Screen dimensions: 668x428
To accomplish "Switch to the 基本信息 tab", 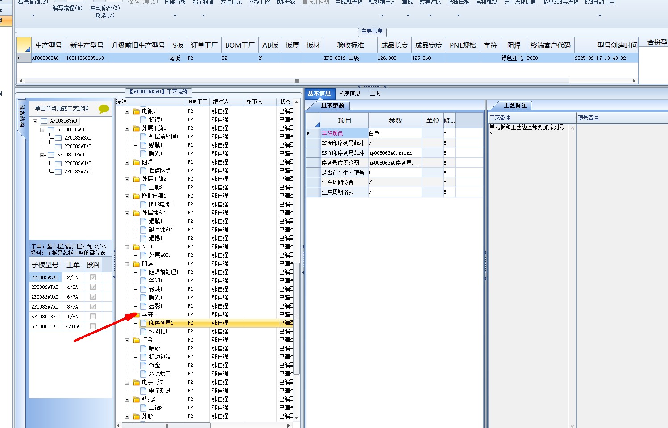I will pyautogui.click(x=319, y=93).
